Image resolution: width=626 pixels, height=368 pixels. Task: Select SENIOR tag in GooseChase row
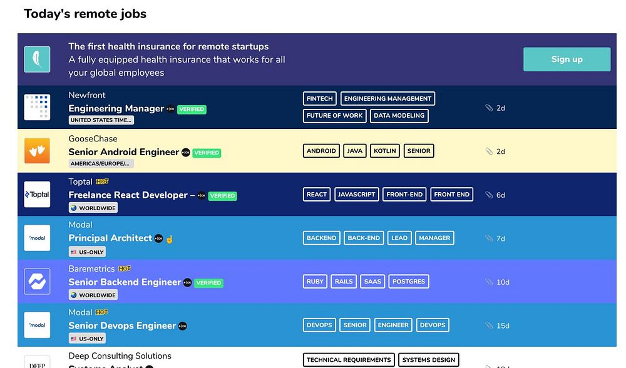click(419, 151)
